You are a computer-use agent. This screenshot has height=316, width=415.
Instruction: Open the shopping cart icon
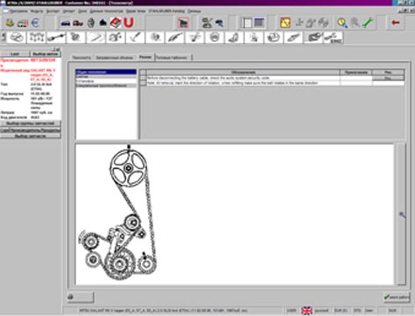(183, 23)
